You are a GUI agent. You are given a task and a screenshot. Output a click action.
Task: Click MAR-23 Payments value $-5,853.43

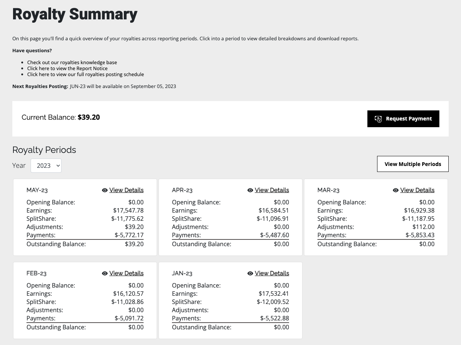[420, 235]
